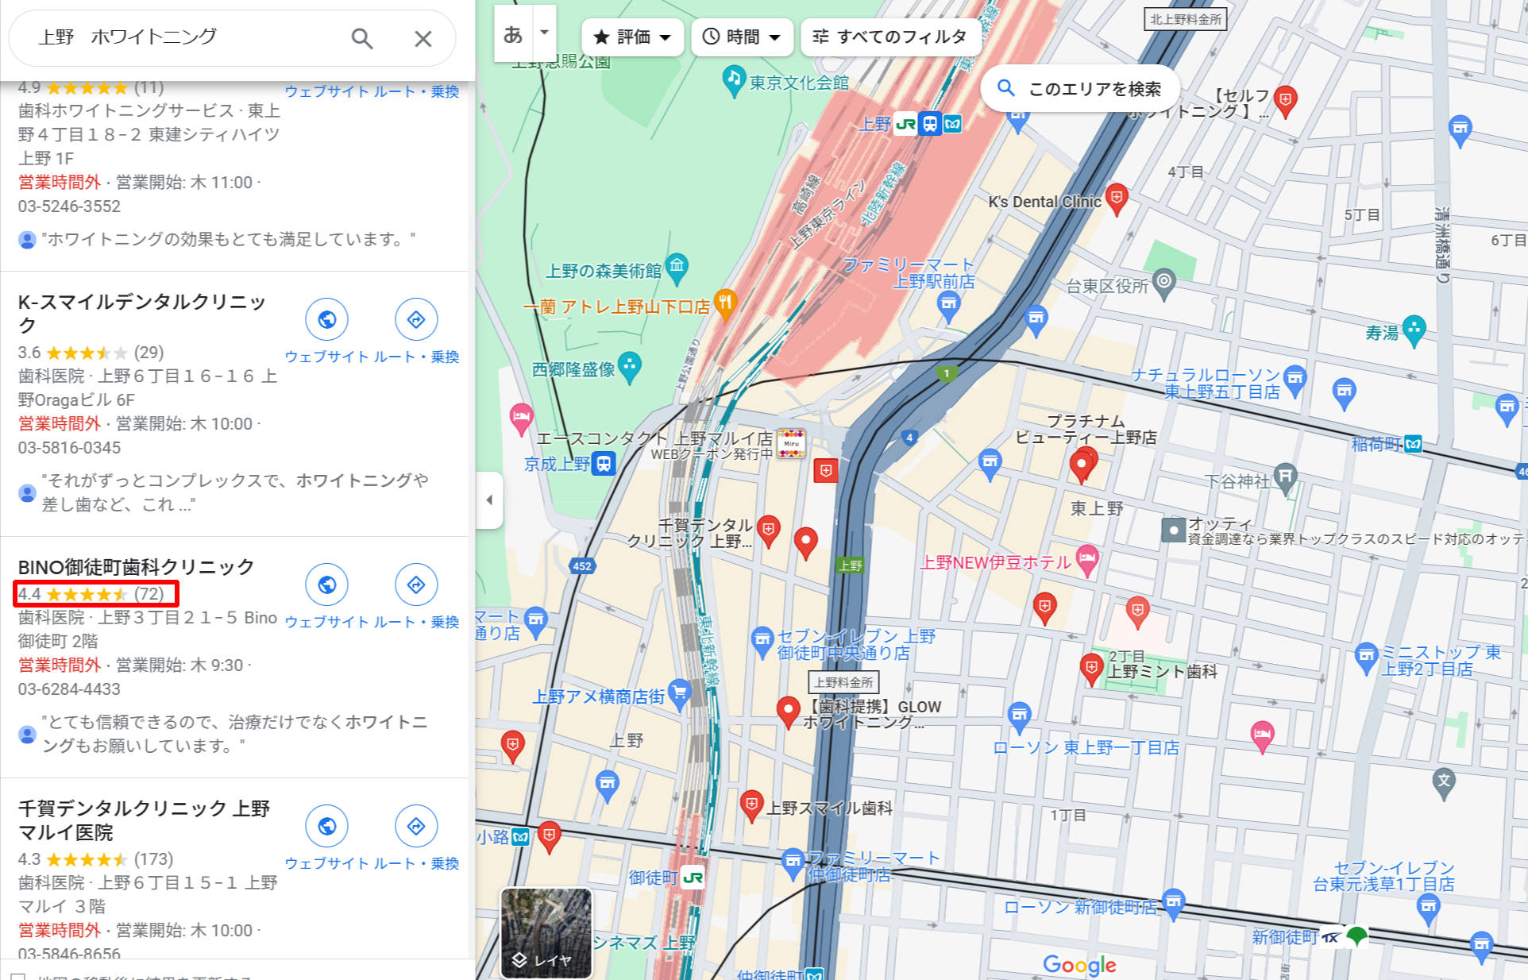Click the 台東区役所 city office marker

[1163, 283]
